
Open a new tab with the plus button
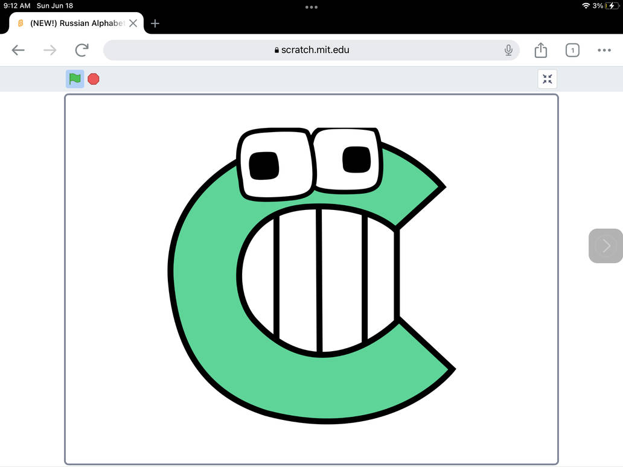(x=155, y=24)
